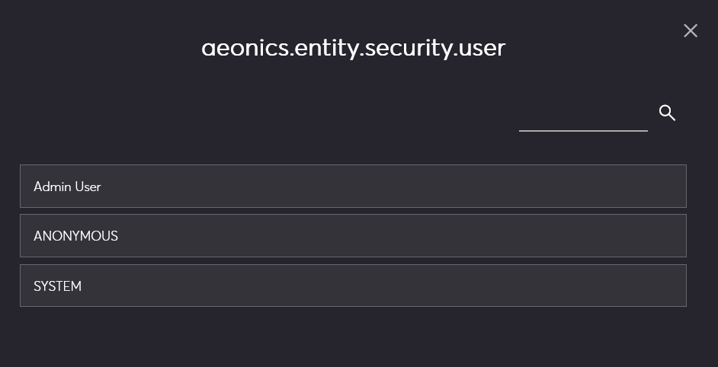
Task: Activate search icon beside the text field
Action: coord(667,113)
